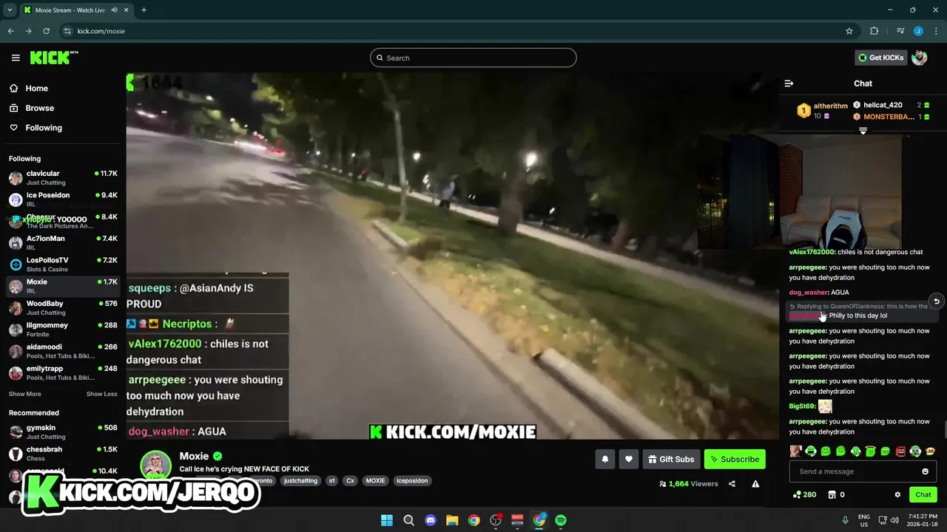This screenshot has width=947, height=532.
Task: Open the user profile avatar menu
Action: 920,58
